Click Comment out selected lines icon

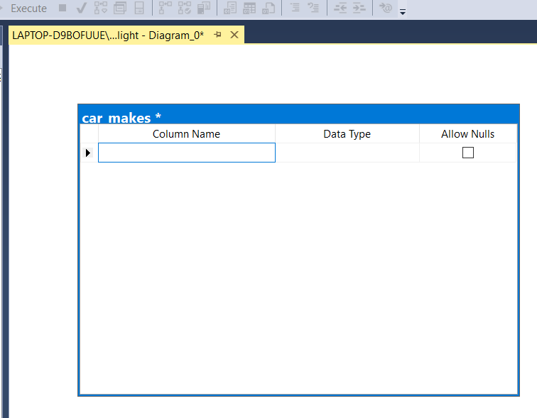295,9
